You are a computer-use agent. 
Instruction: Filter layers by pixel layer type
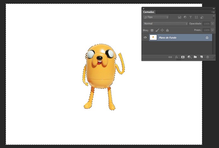pyautogui.click(x=180, y=17)
